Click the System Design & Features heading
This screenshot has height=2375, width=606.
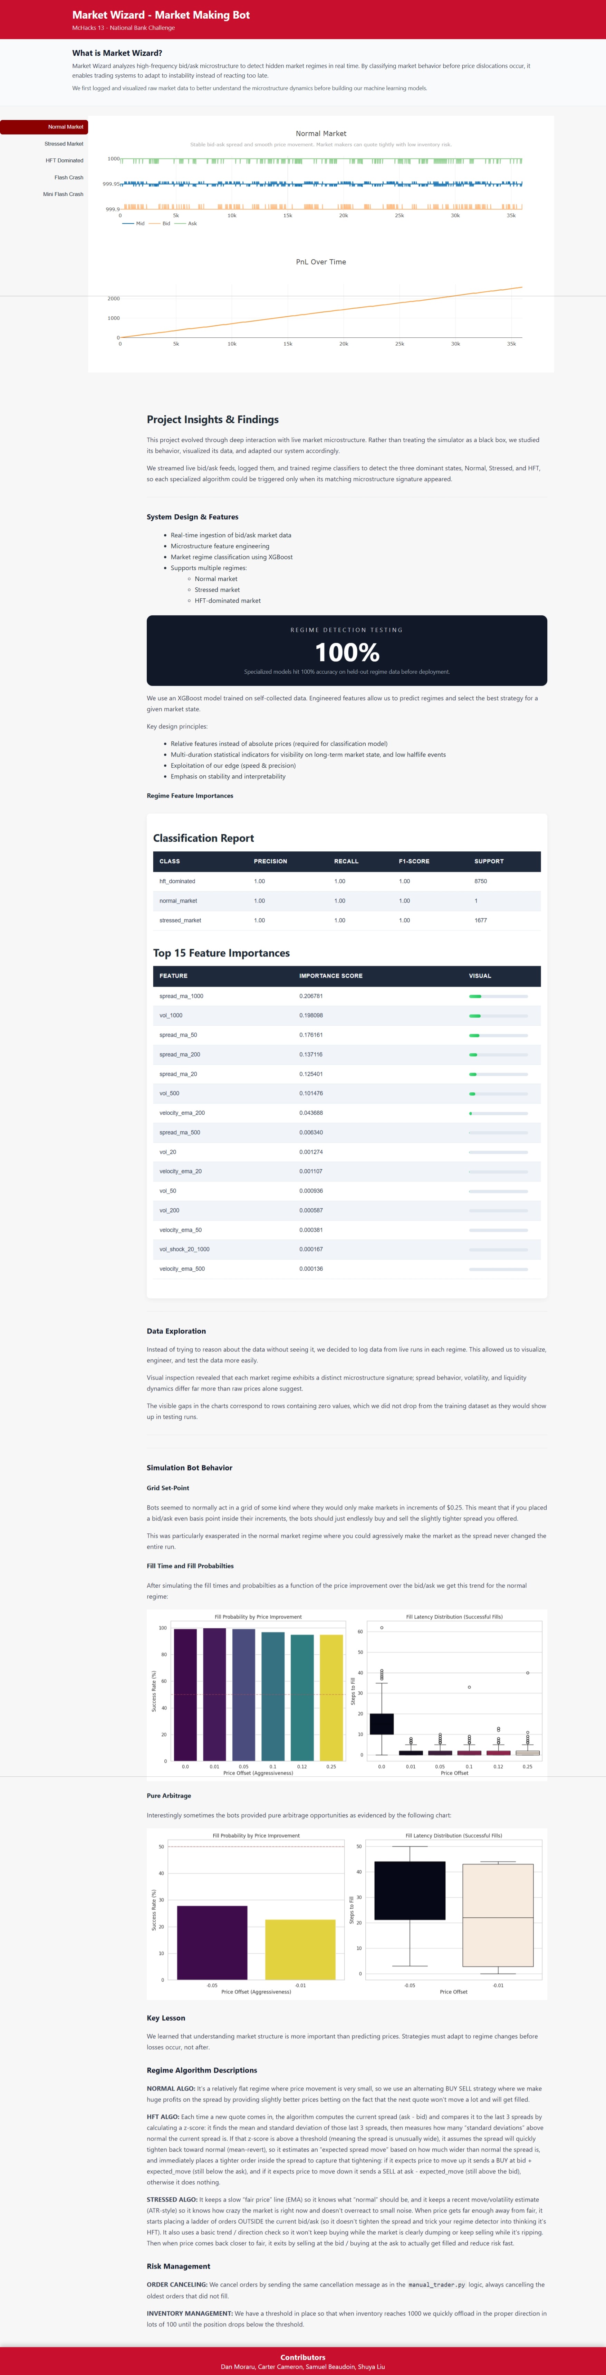[x=192, y=517]
